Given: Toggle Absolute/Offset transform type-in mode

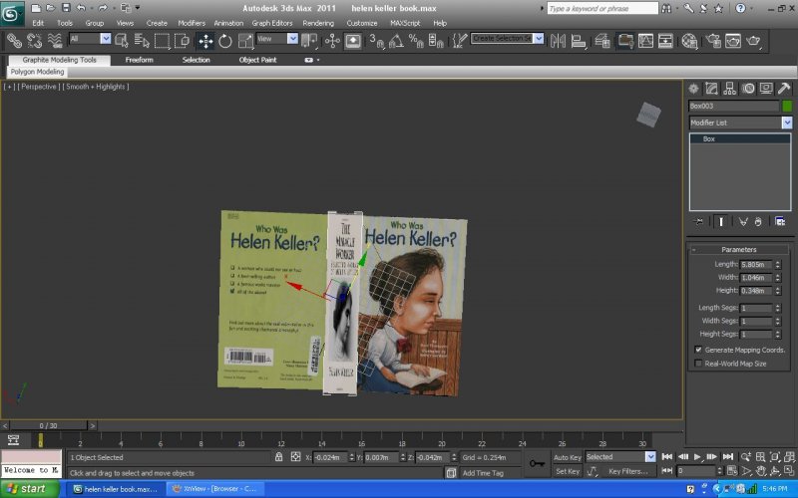Looking at the screenshot, I should coord(295,457).
